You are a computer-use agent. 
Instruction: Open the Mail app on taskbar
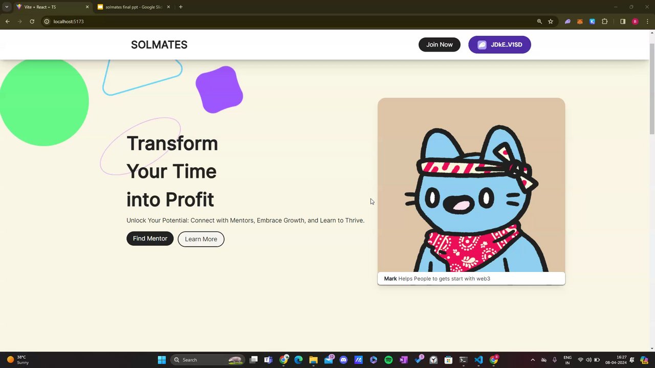coord(329,360)
